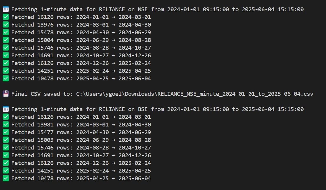Click green checkmark for NSE 15478 rows
326x190 pixels.
(6, 32)
